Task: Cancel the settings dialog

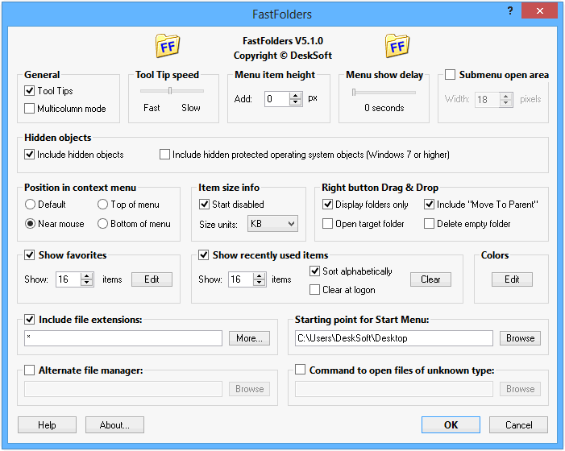Action: coord(518,425)
